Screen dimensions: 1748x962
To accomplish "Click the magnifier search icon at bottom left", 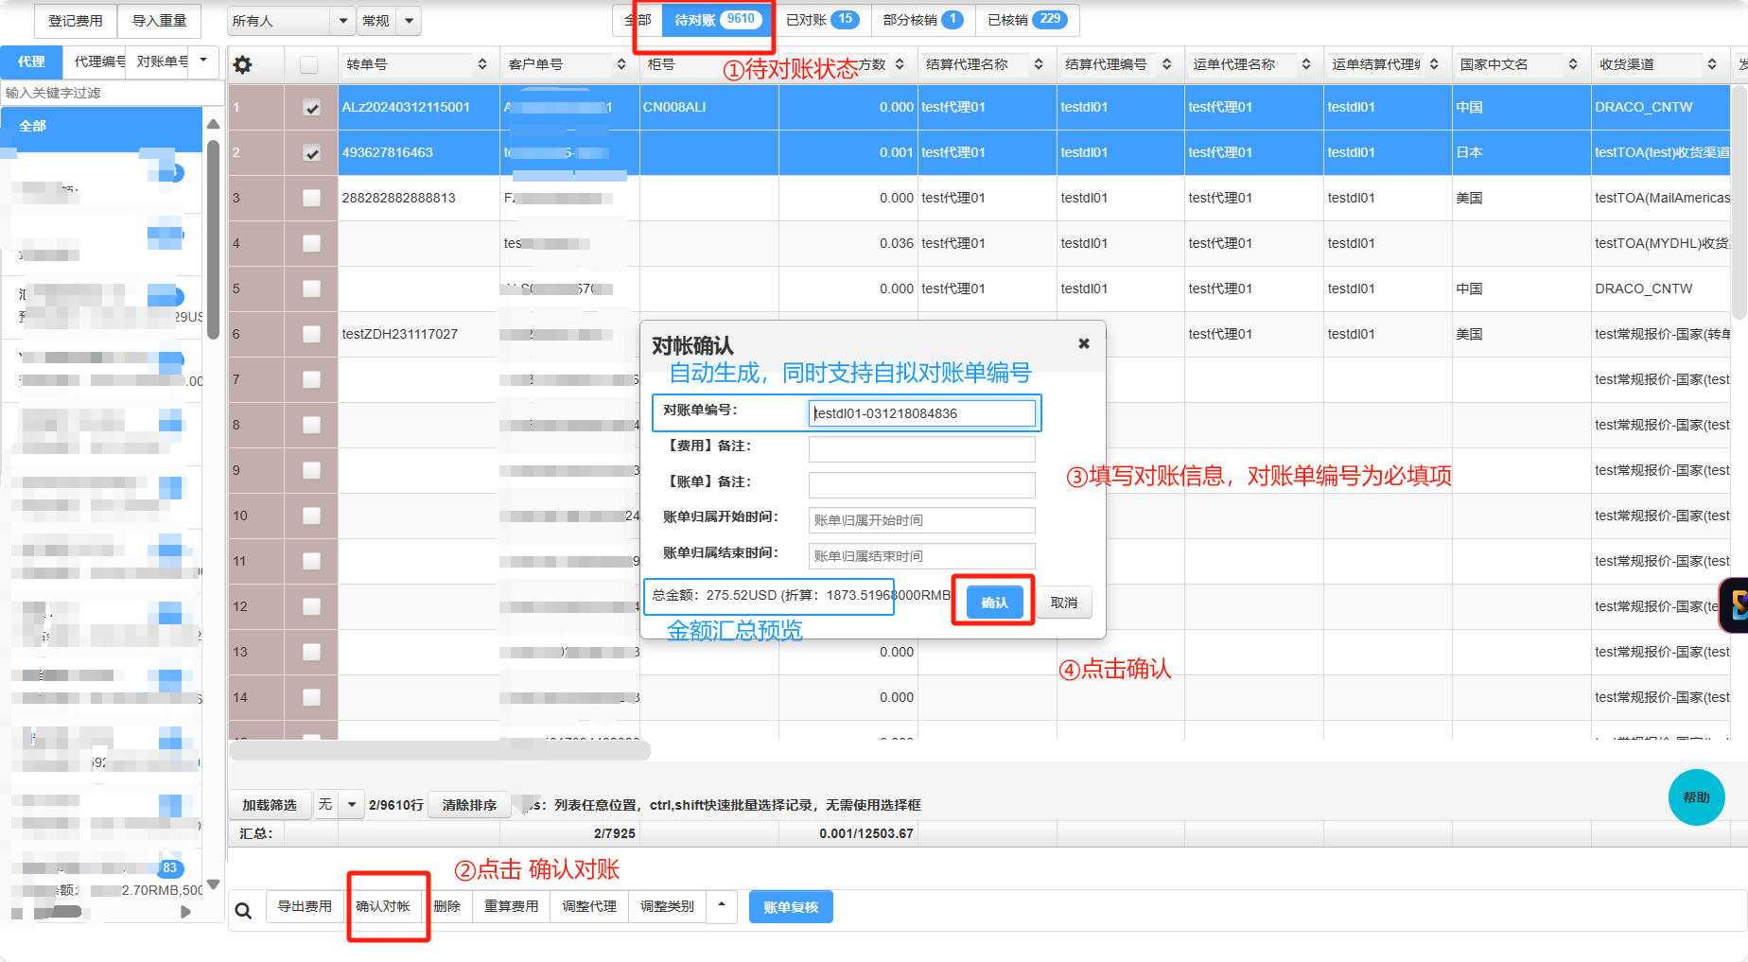I will (x=243, y=910).
